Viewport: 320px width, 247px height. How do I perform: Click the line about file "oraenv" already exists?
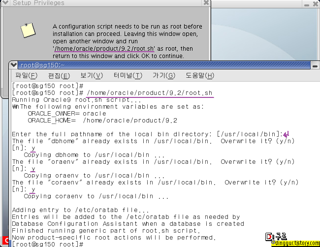pos(153,162)
